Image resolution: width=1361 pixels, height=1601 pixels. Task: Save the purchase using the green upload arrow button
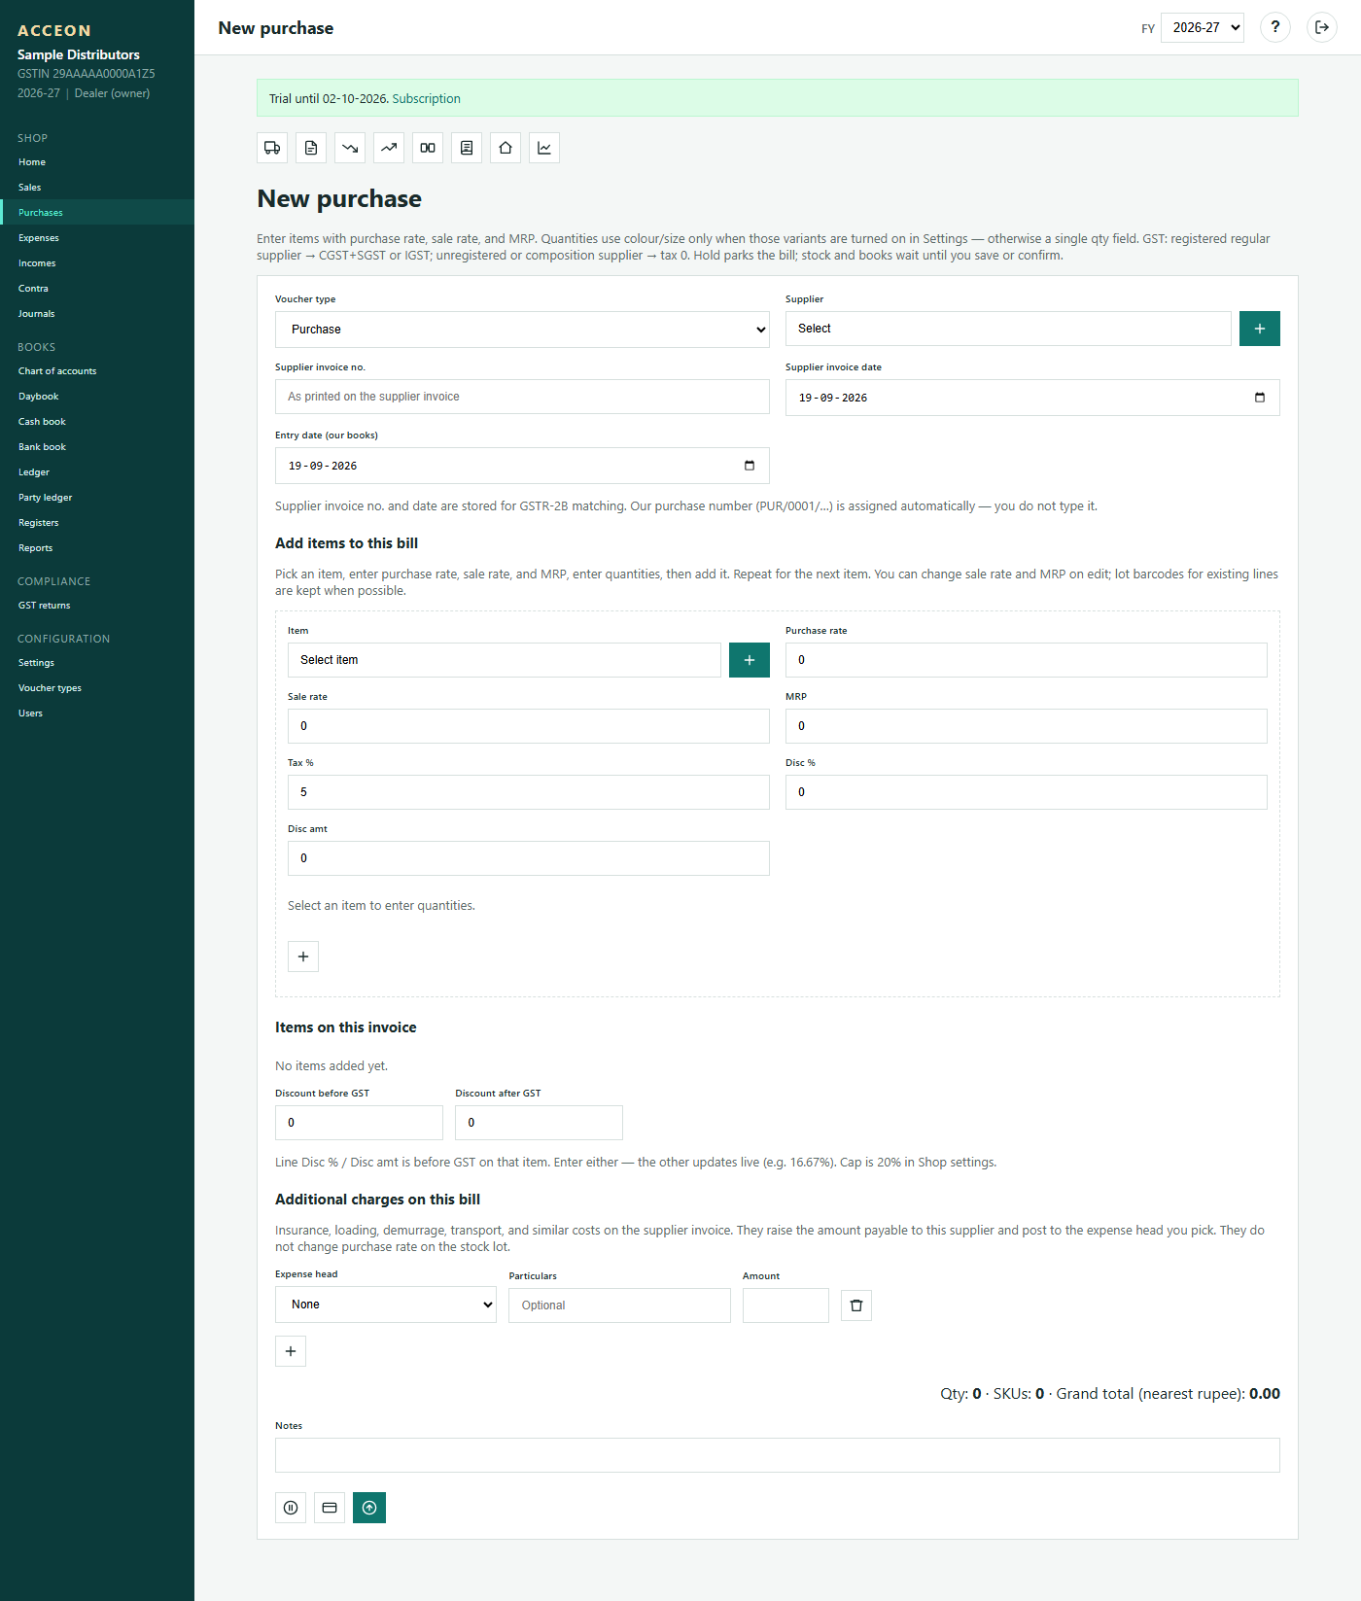(369, 1508)
